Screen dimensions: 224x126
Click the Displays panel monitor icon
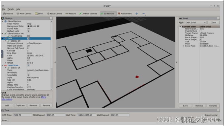click(x=3, y=18)
